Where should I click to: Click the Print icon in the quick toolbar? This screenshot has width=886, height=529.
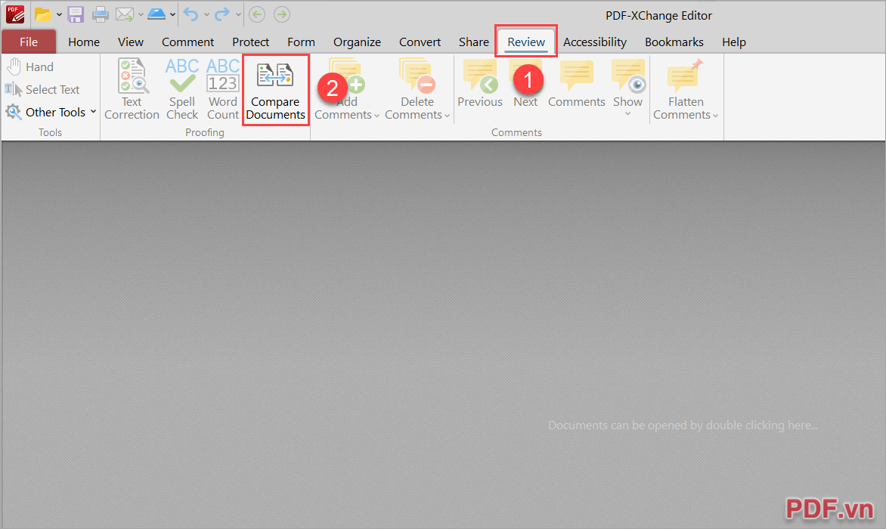[x=100, y=14]
